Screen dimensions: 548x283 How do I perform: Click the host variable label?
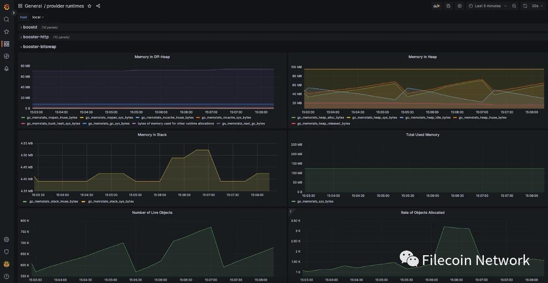[24, 18]
